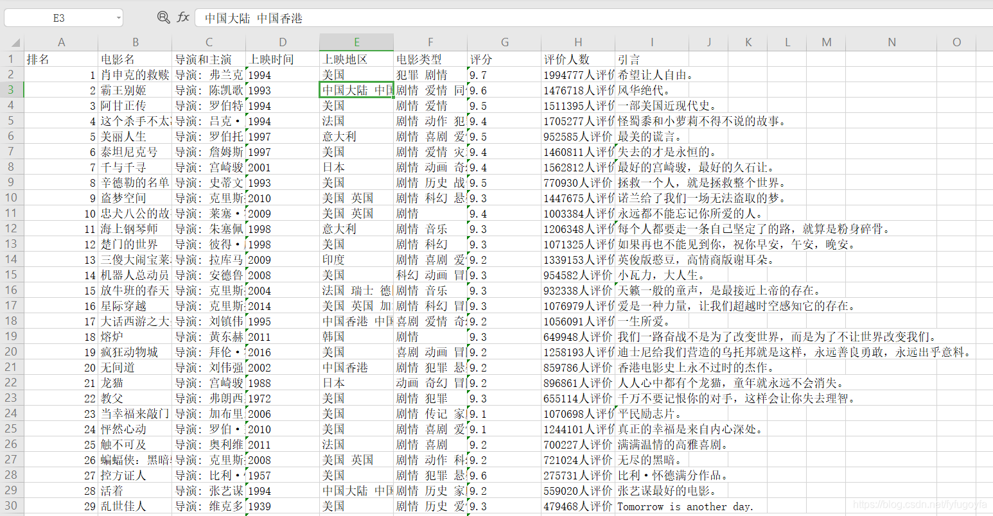Select the cell 霸王别姬
Image resolution: width=993 pixels, height=516 pixels.
pyautogui.click(x=135, y=90)
